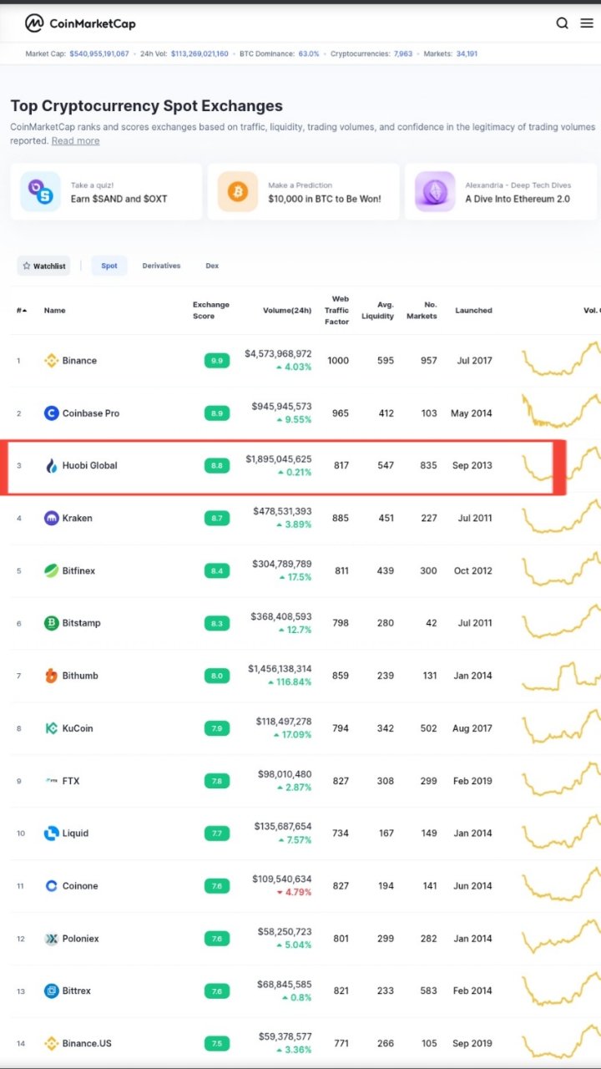
Task: Open the Huobi Global name link
Action: click(x=89, y=466)
